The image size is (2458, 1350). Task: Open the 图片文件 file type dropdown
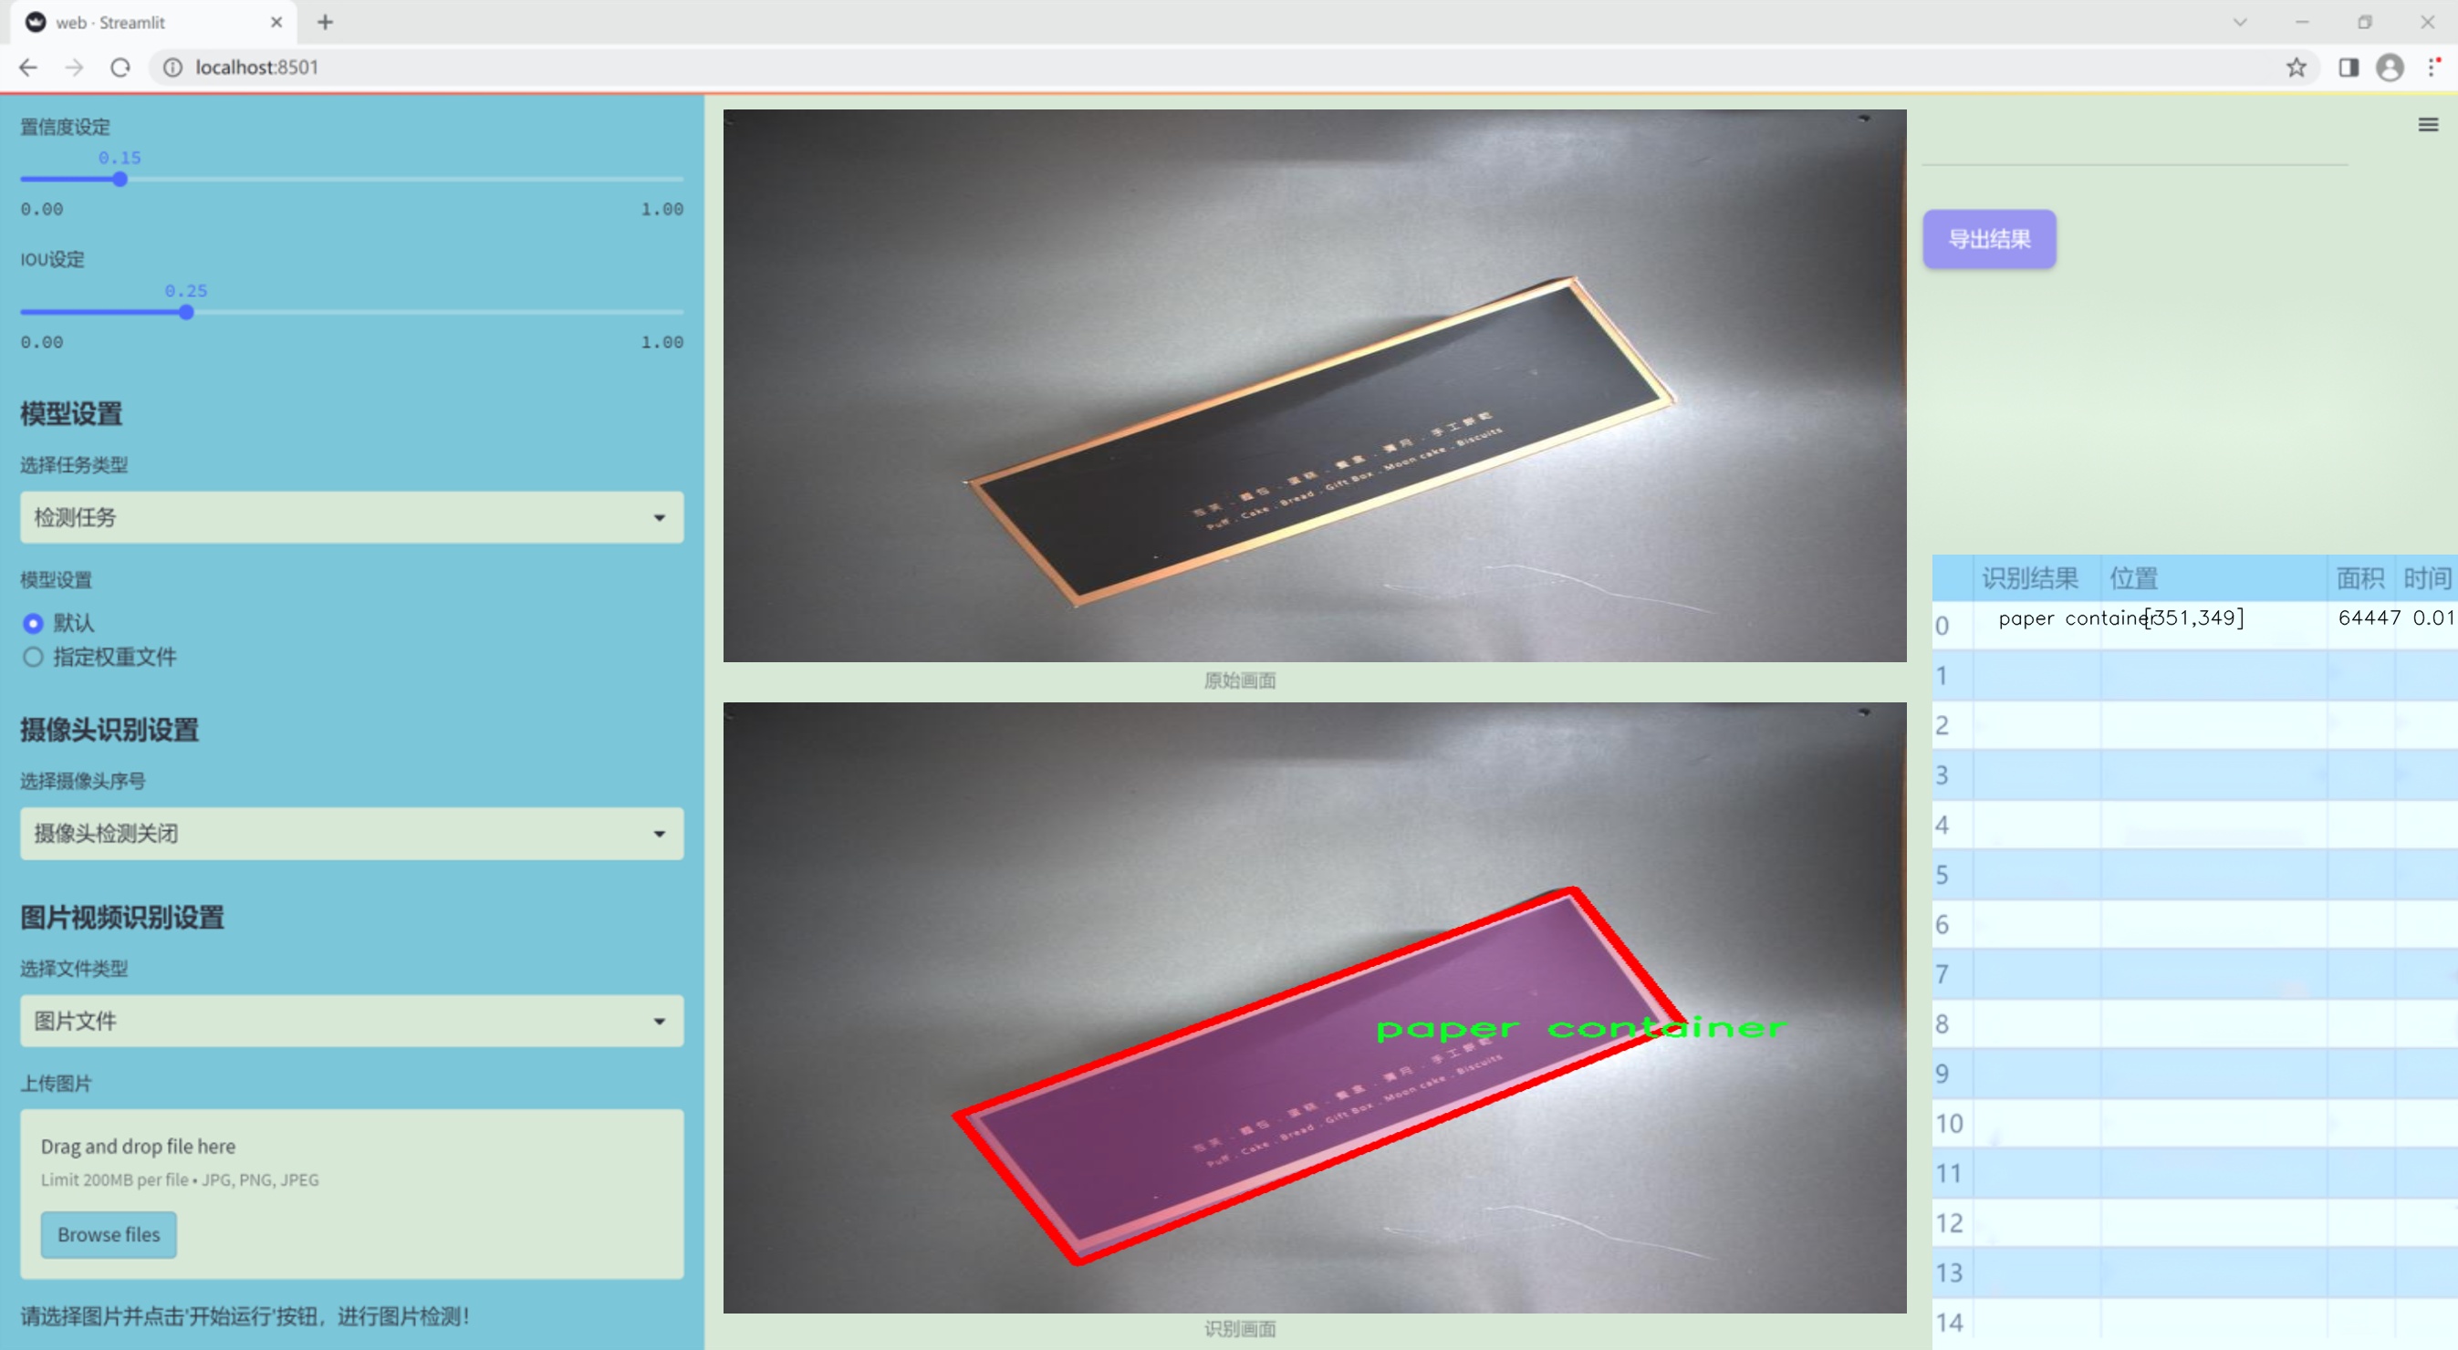pos(351,1021)
